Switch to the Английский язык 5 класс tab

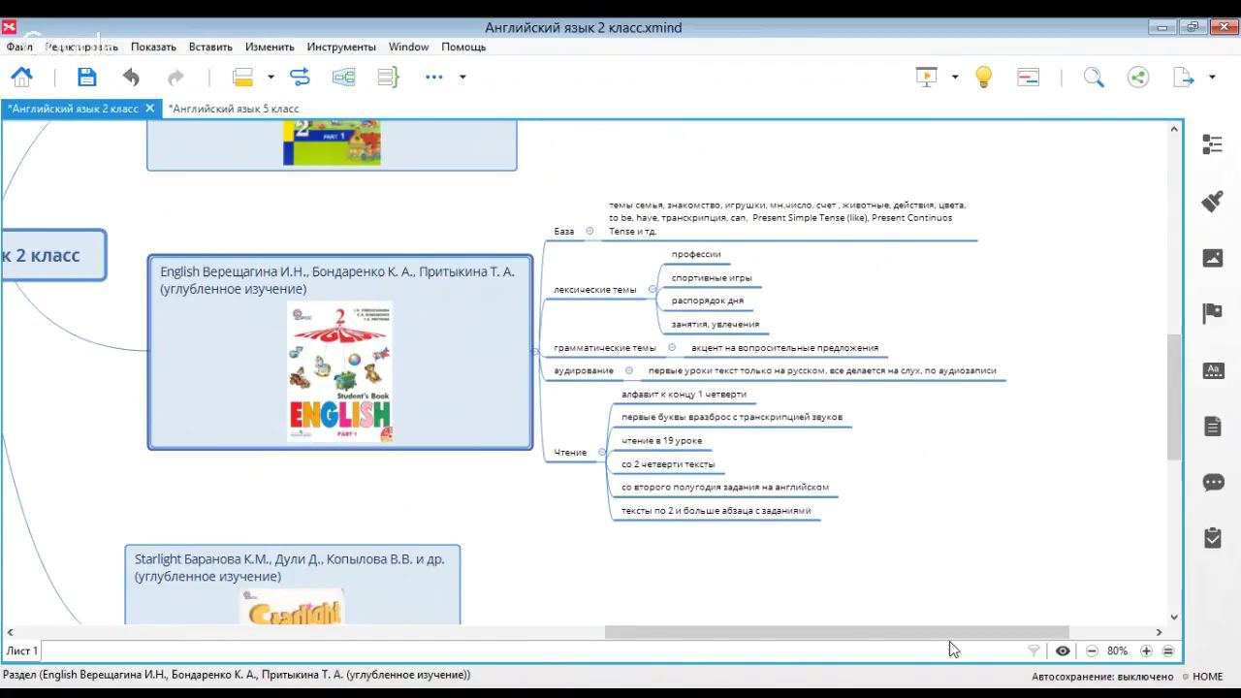coord(234,109)
